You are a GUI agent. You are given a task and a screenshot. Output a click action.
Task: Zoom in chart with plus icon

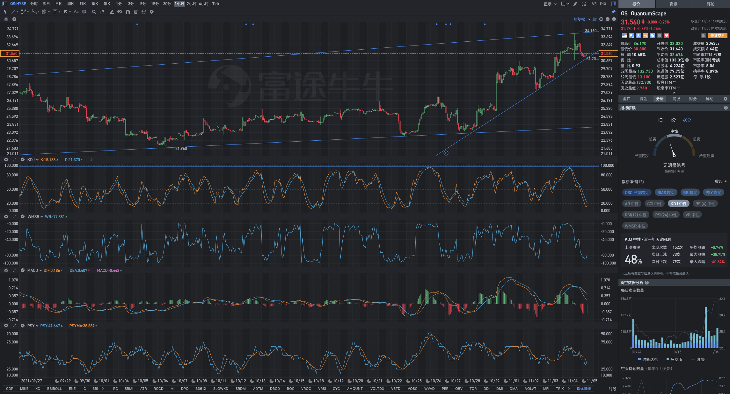(x=614, y=19)
